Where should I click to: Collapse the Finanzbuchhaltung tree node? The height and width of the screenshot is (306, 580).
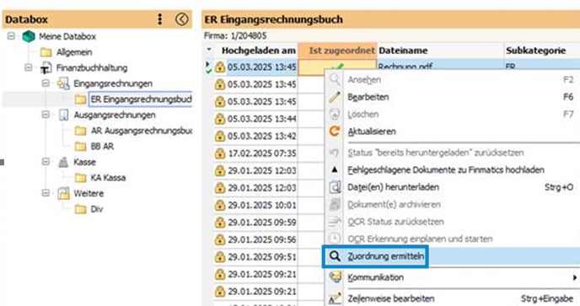(x=29, y=67)
